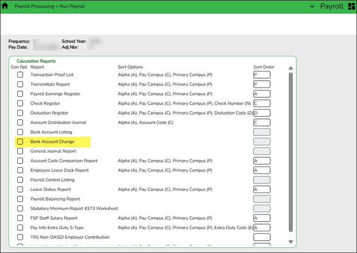The image size is (357, 253).
Task: Click the Deduction Register sort order field
Action: (262, 113)
